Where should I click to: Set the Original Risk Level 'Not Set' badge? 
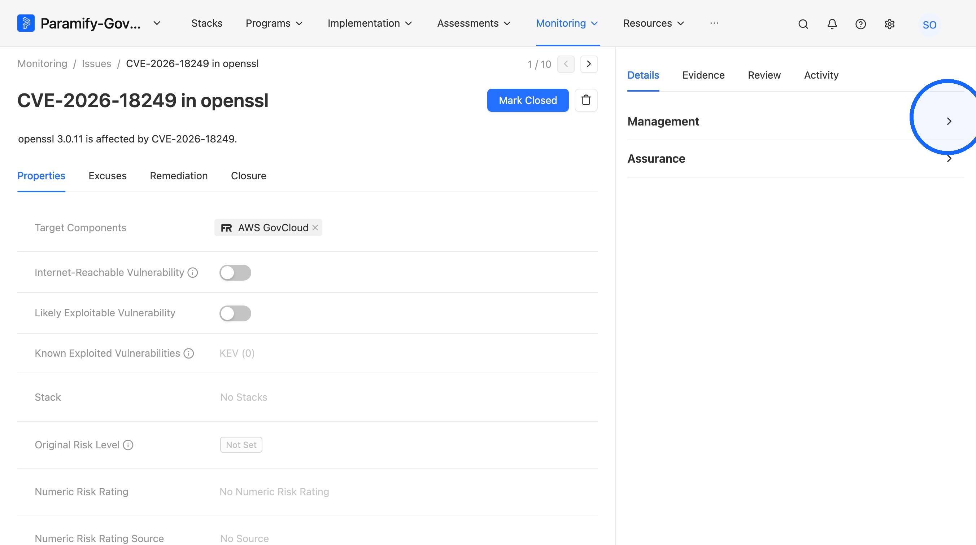coord(241,445)
